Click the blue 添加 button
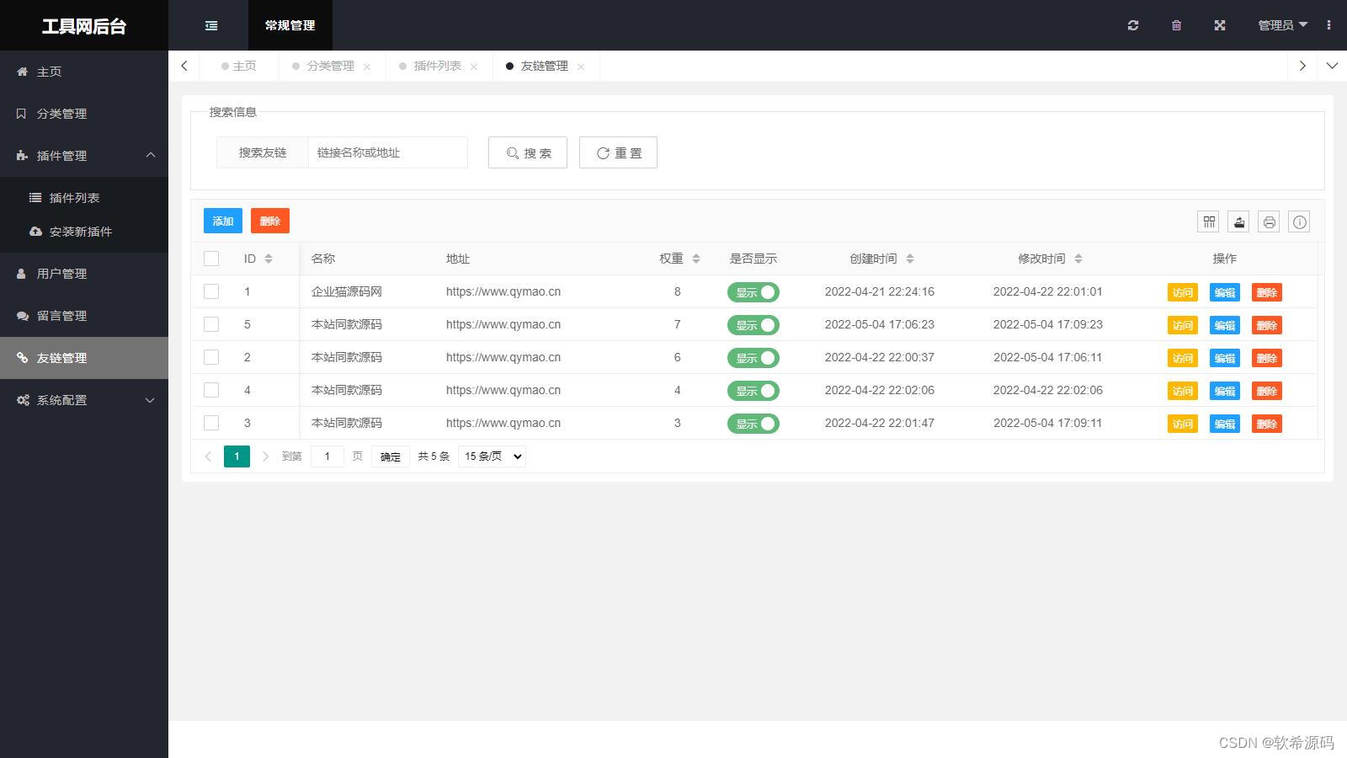This screenshot has height=758, width=1347. coord(223,221)
